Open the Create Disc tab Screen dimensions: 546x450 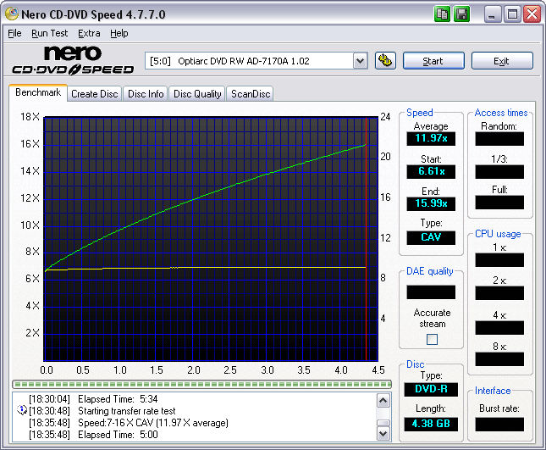click(x=94, y=94)
